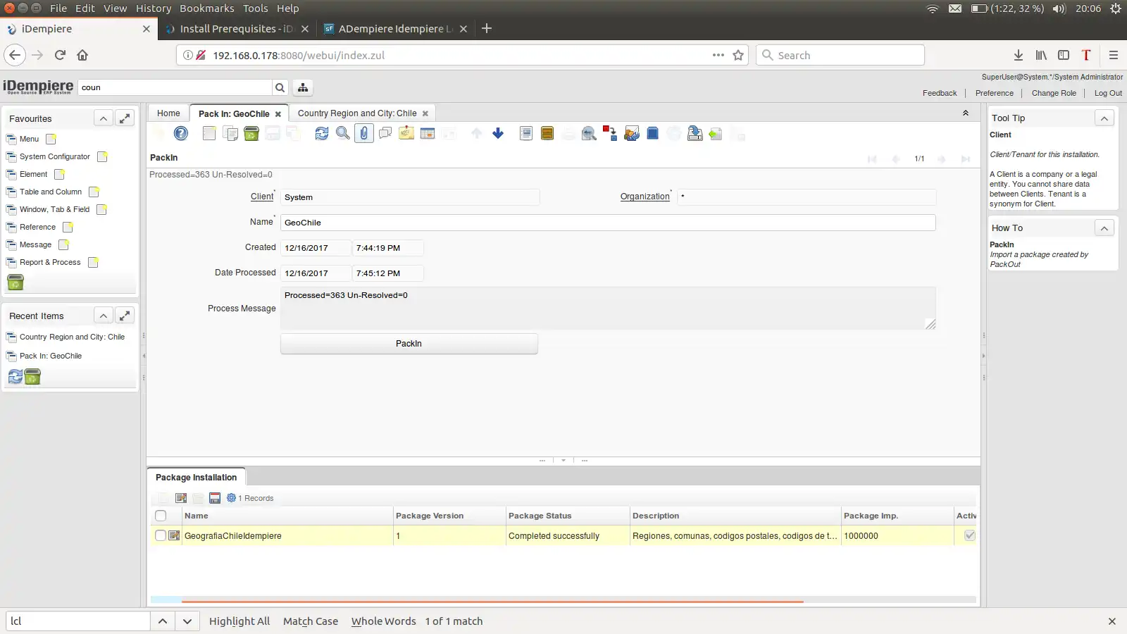
Task: Open the Chat speech bubble icon
Action: coord(385,133)
